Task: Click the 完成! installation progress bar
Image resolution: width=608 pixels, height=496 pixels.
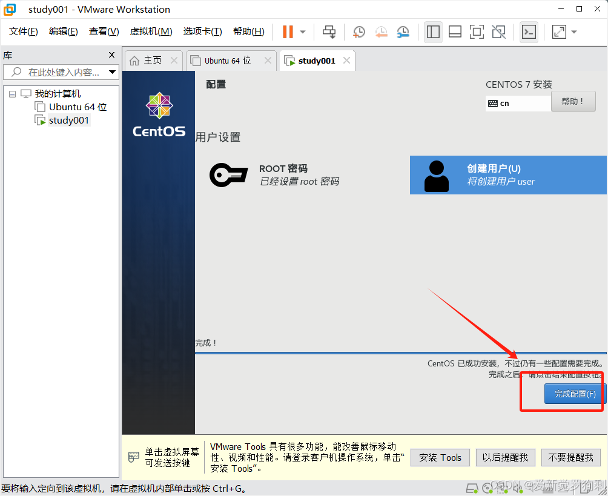Action: pyautogui.click(x=400, y=353)
